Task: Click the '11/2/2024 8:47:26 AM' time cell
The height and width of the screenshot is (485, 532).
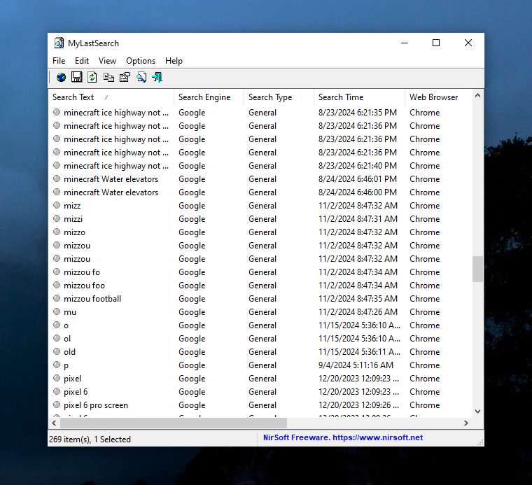Action: [x=358, y=311]
